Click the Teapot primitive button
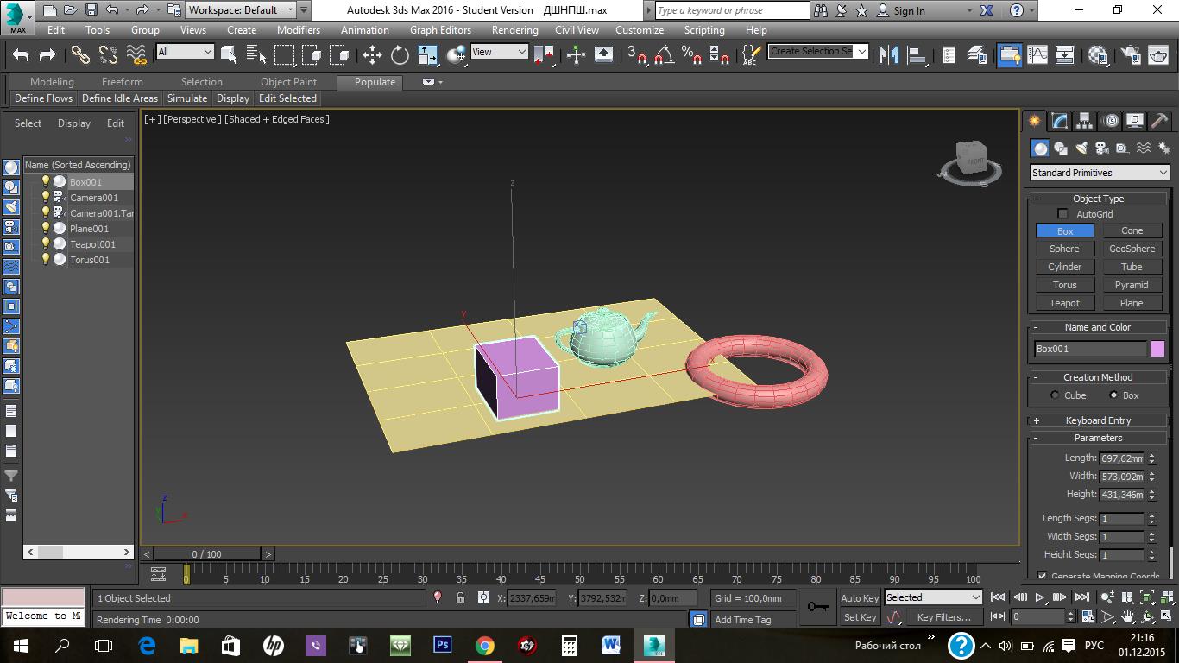1179x663 pixels. (x=1064, y=303)
